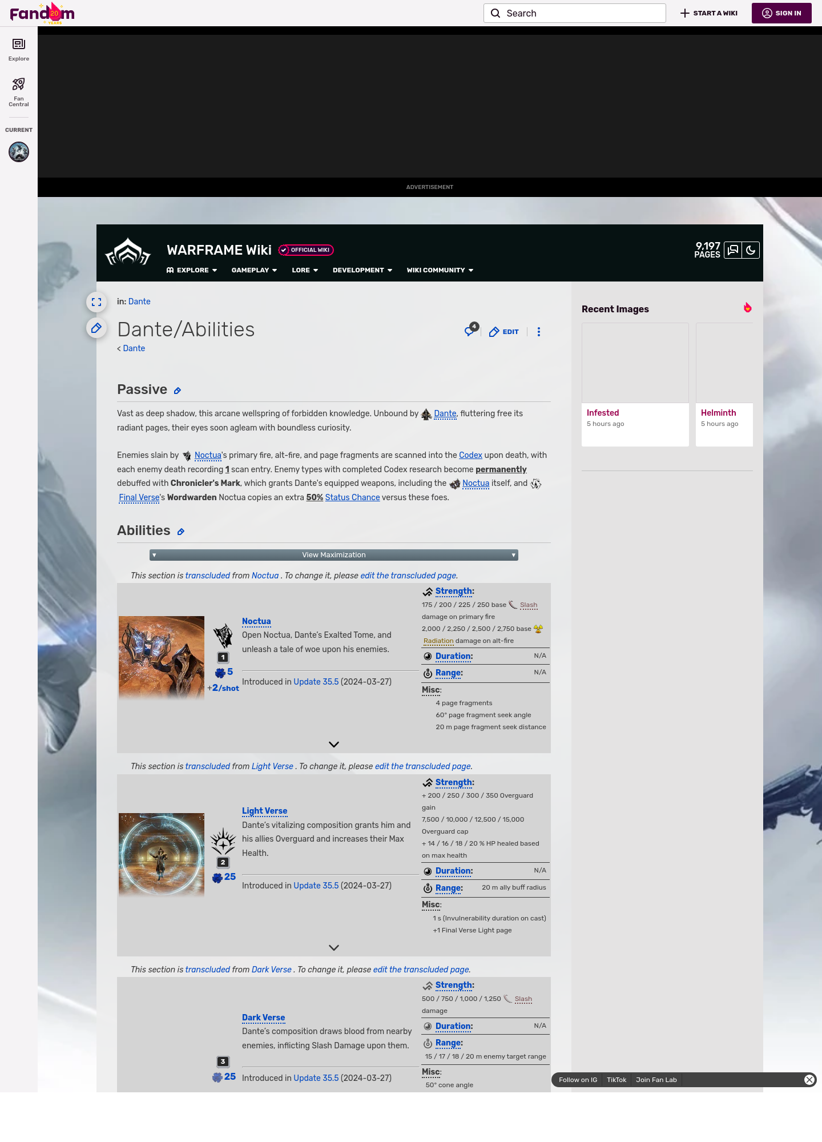The image size is (822, 1142).
Task: Open the Final Verse link in passive text
Action: [139, 497]
